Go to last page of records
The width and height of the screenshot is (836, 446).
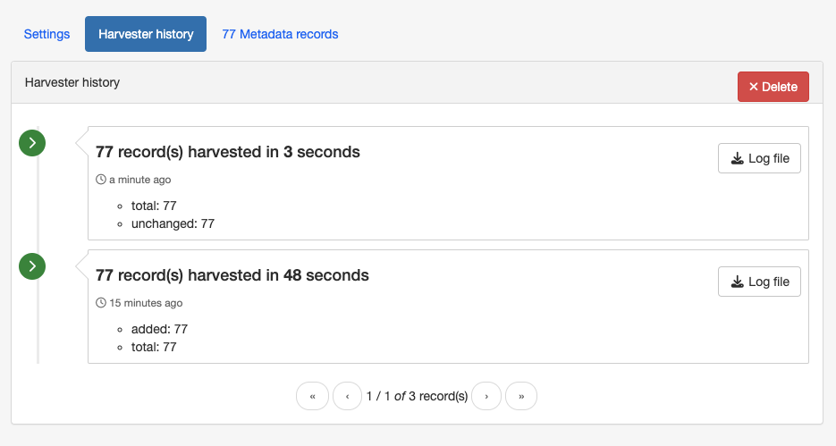[521, 396]
